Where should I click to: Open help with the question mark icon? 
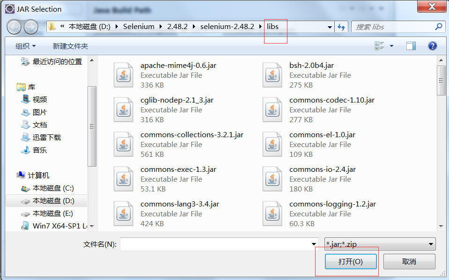pyautogui.click(x=433, y=46)
